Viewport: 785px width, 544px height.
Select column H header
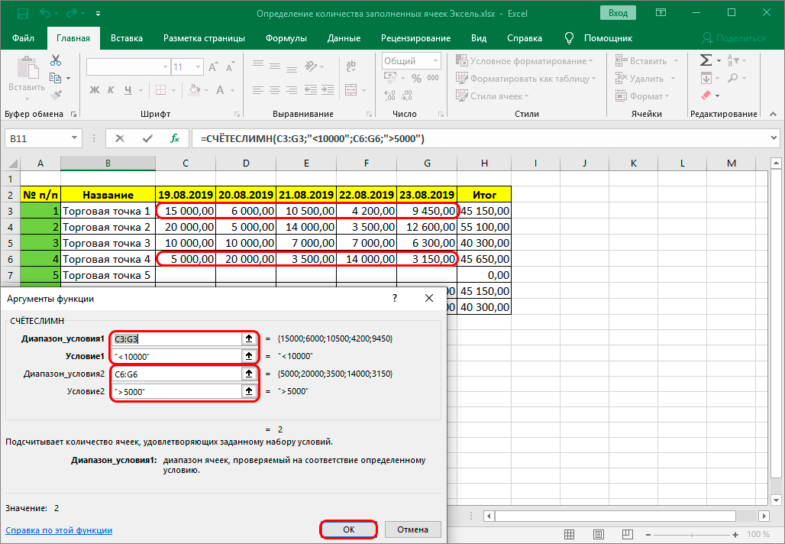click(484, 163)
